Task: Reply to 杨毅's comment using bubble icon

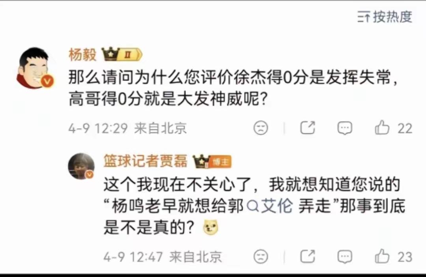Action: tap(345, 128)
